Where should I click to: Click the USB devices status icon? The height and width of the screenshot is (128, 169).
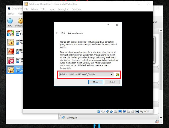111,111
